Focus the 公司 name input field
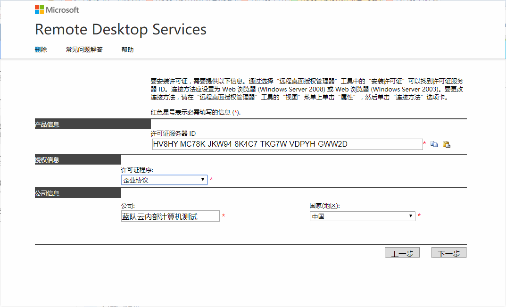Screen dimensions: 506x307 click(170, 216)
